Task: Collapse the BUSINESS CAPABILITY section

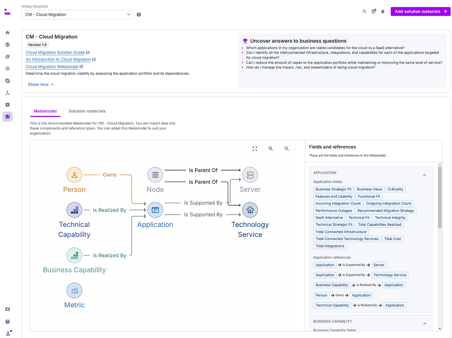Action: (x=425, y=323)
